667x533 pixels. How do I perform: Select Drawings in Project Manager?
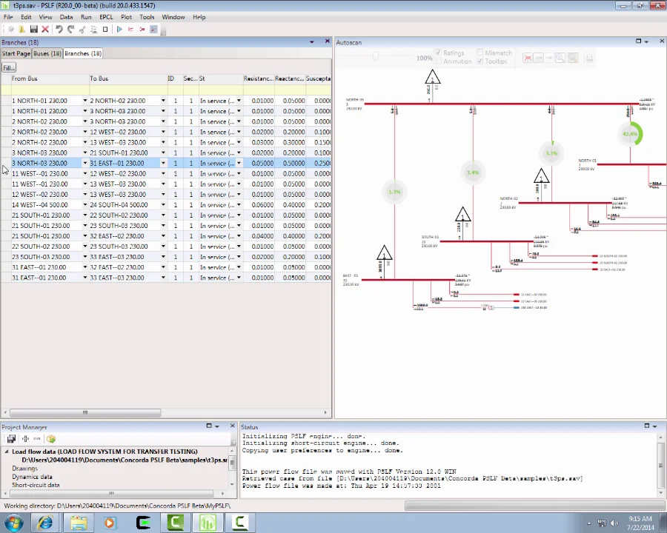click(24, 469)
